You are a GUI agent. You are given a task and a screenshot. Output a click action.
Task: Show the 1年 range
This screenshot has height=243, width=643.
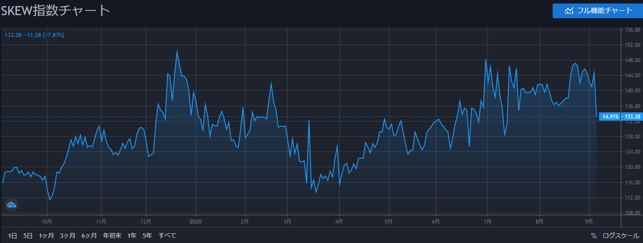click(132, 236)
